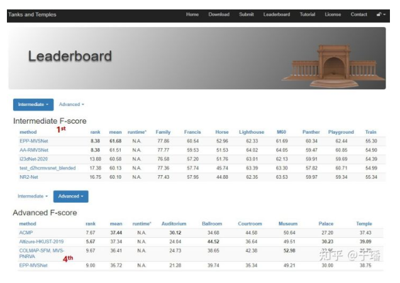Open the ACMP method entry
This screenshot has width=400, height=283.
(x=27, y=232)
